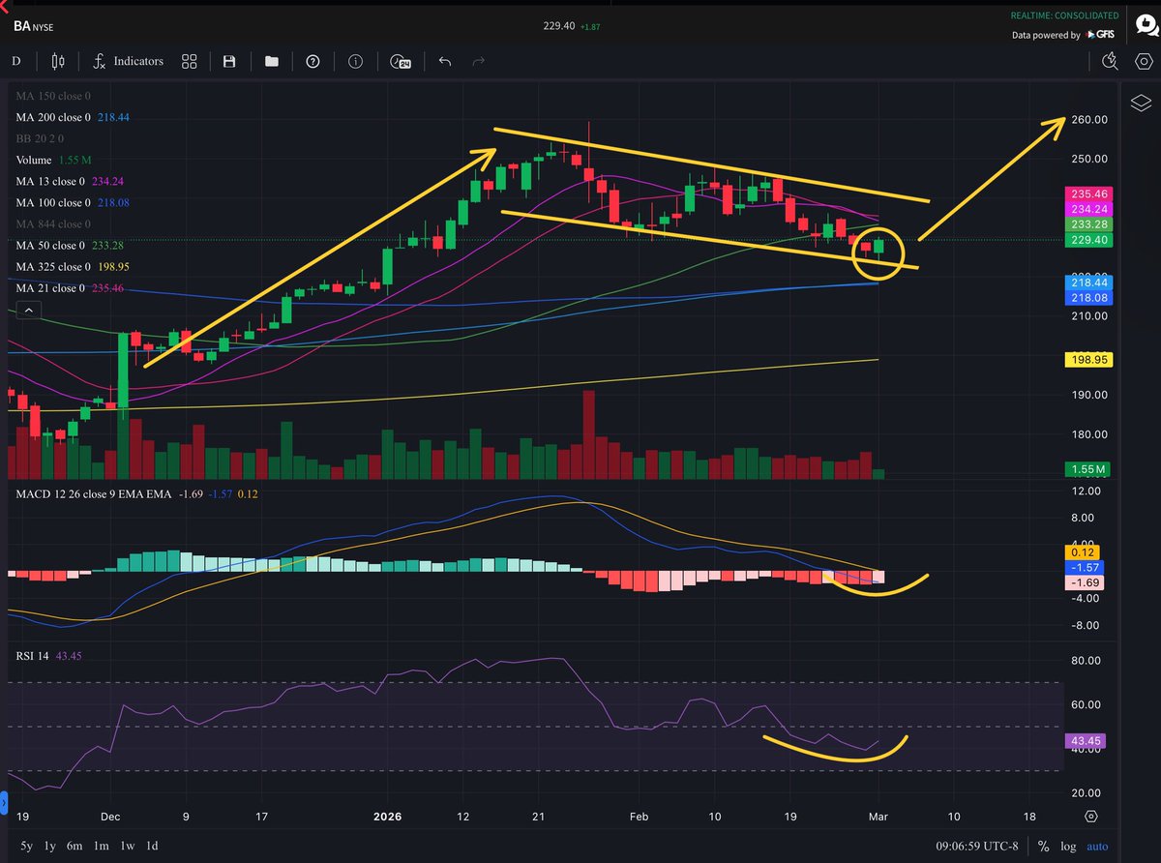
Task: Click the 229.40 current price label
Action: coord(1088,239)
